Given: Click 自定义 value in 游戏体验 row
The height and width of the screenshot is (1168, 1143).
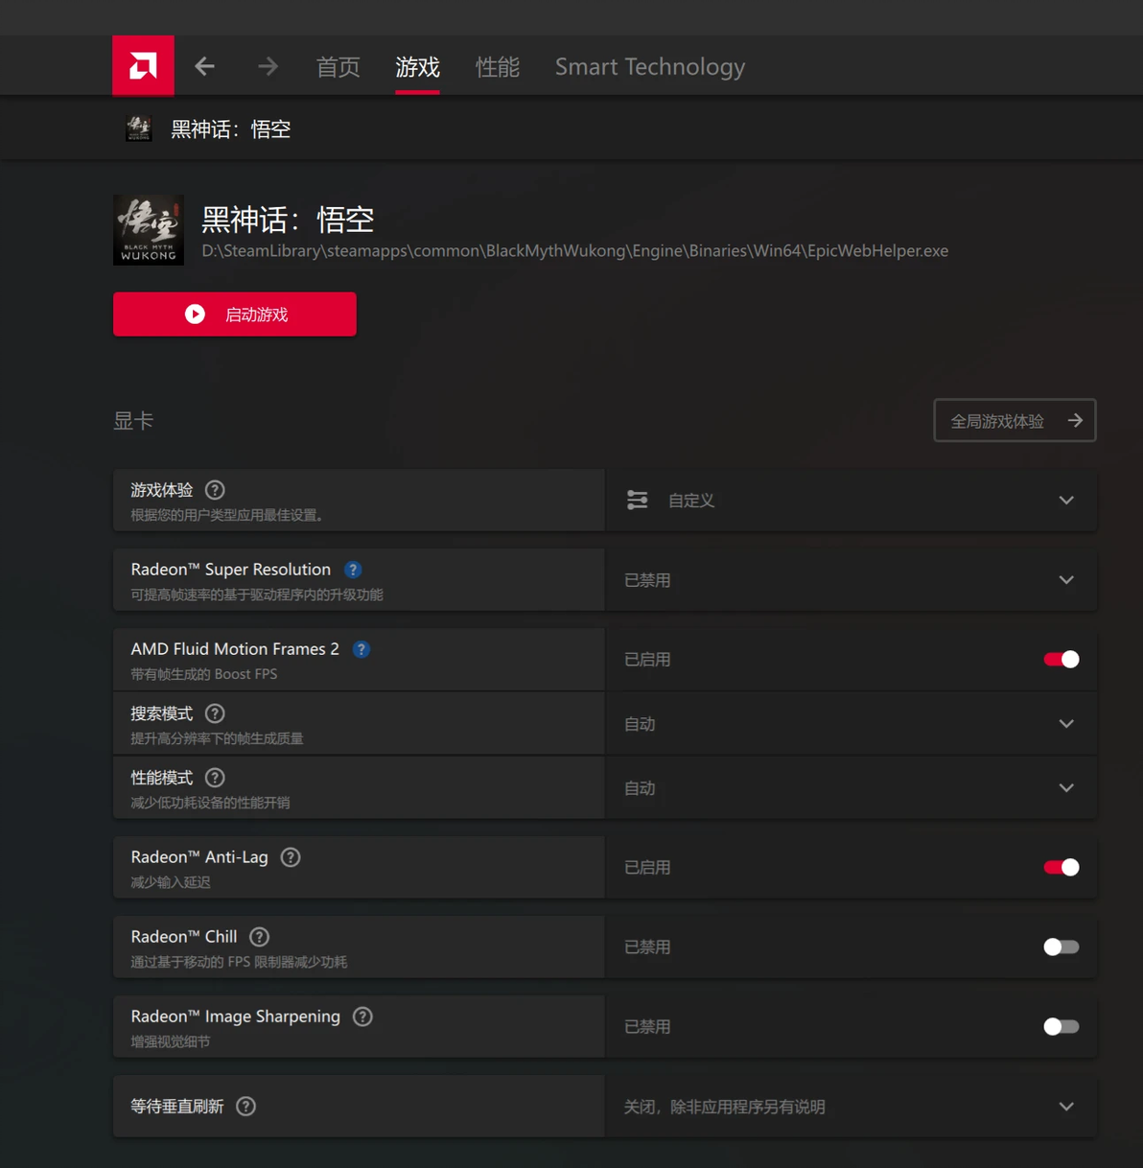Looking at the screenshot, I should point(691,501).
